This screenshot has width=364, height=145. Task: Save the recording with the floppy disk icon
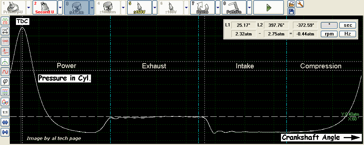click(291, 12)
